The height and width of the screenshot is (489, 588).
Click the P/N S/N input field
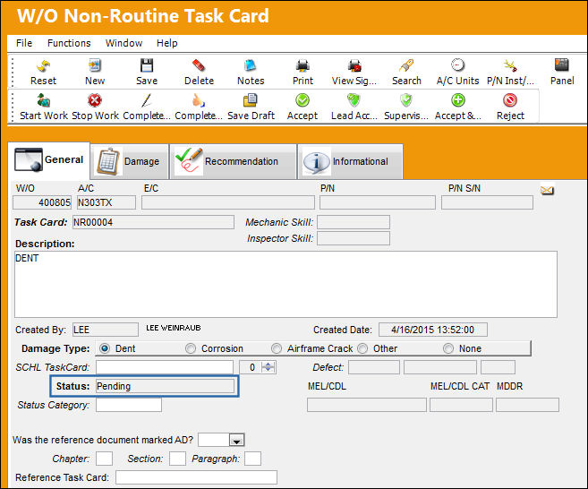pyautogui.click(x=487, y=202)
